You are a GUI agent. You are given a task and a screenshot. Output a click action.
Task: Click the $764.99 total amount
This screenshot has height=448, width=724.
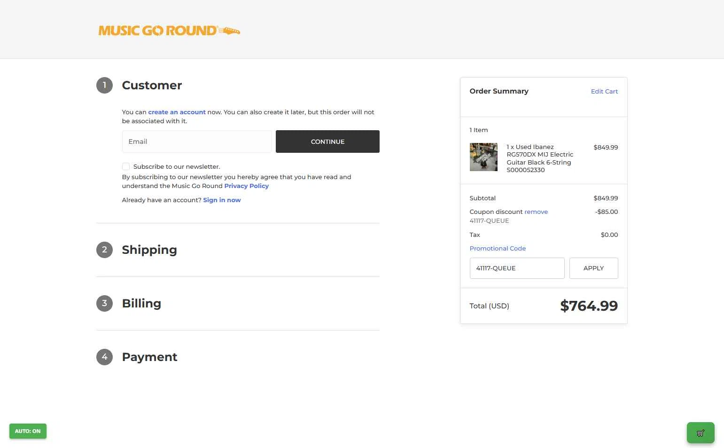589,306
